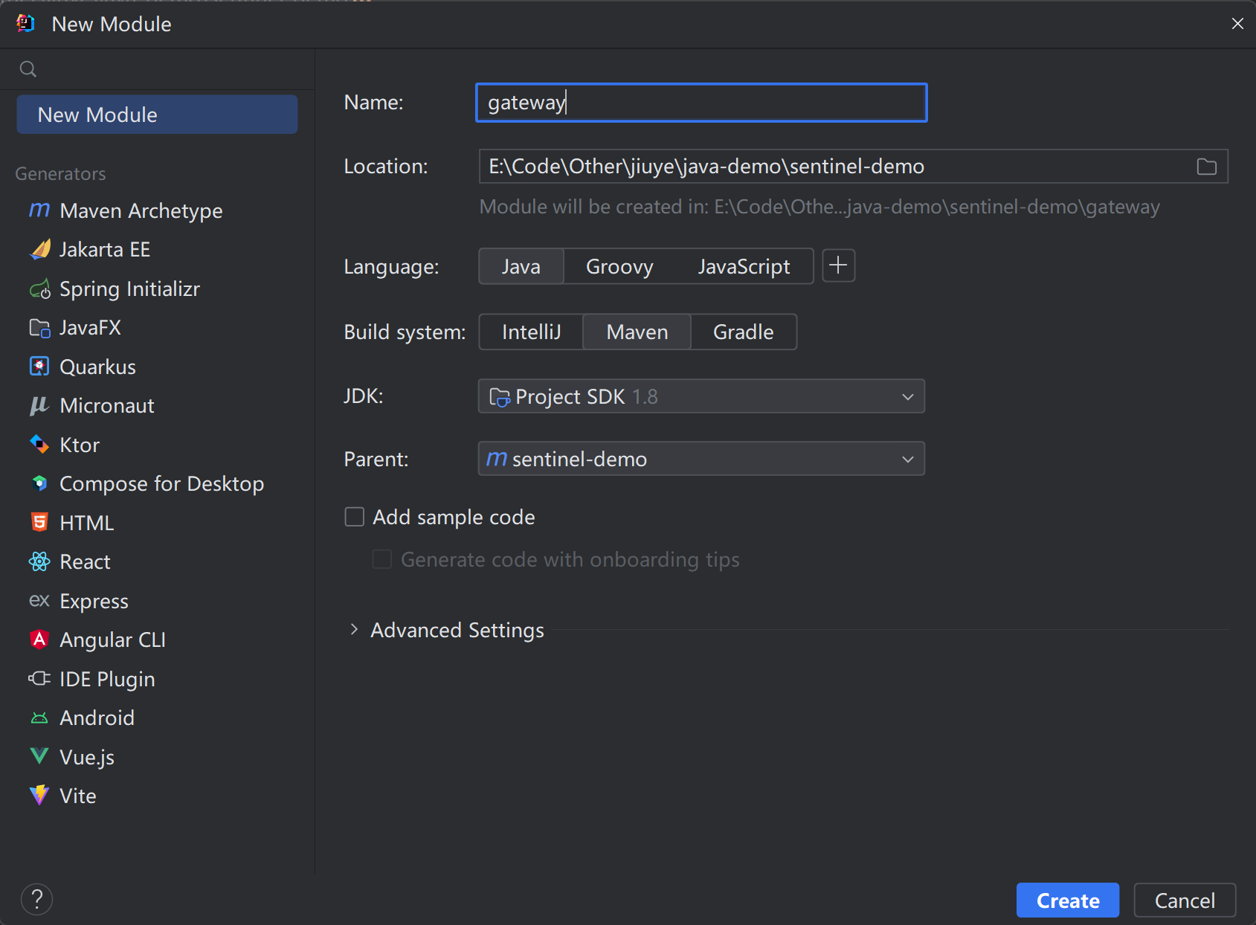Viewport: 1256px width, 925px height.
Task: Select Express generator label
Action: tap(94, 601)
